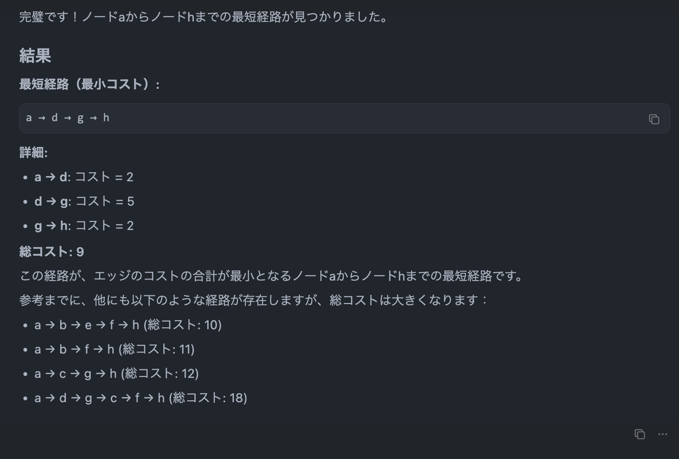The image size is (679, 459).
Task: Select the code block containing the shortest path
Action: tap(68, 118)
